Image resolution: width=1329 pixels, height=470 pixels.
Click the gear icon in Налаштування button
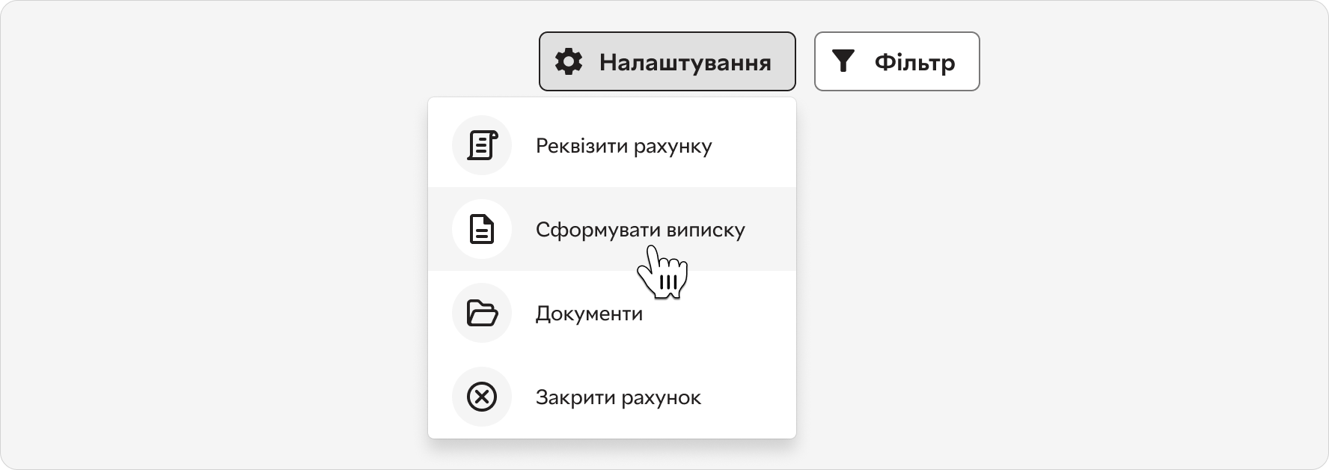pyautogui.click(x=569, y=61)
